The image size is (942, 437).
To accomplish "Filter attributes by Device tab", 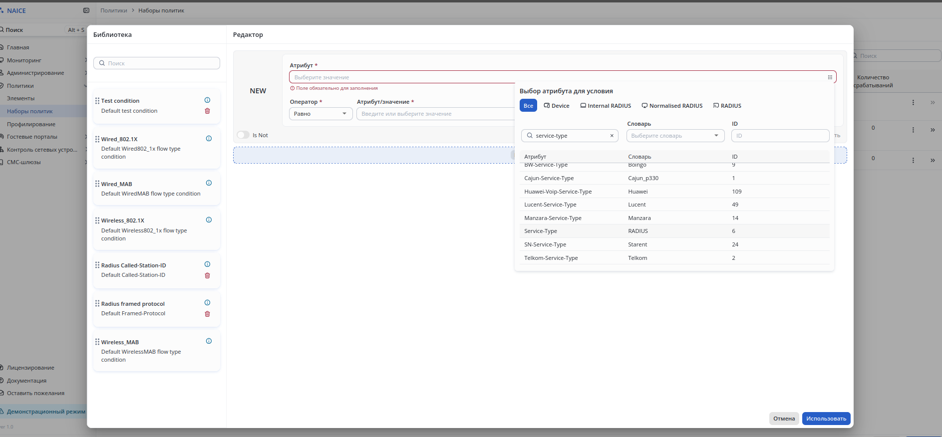I will (x=557, y=106).
